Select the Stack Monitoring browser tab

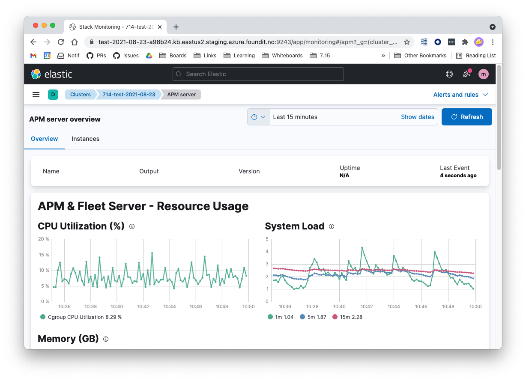116,27
